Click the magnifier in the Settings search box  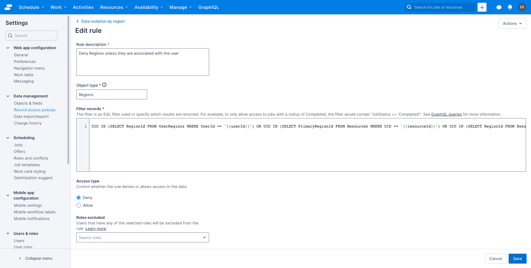click(x=11, y=35)
